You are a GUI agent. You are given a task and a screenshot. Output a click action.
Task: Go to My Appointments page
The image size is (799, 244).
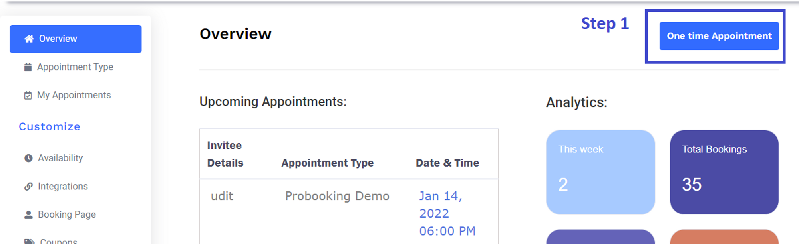click(x=74, y=95)
